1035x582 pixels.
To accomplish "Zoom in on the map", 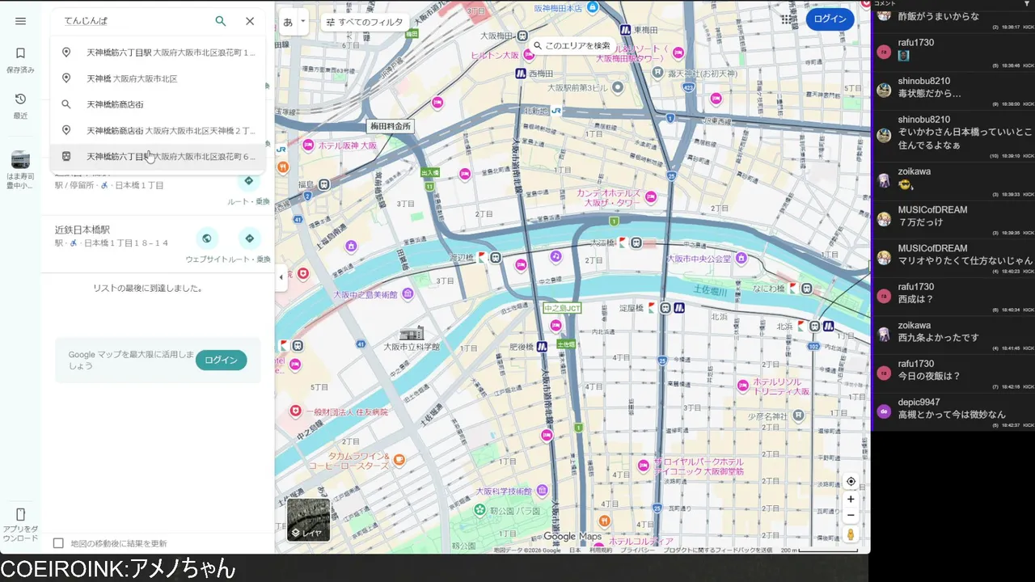I will [x=851, y=500].
